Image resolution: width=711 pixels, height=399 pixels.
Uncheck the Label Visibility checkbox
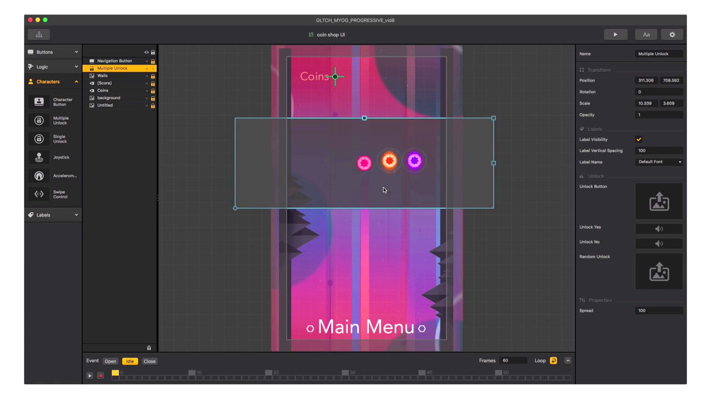tap(639, 140)
